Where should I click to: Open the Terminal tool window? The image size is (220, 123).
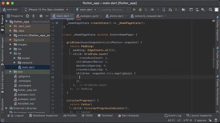105,115
